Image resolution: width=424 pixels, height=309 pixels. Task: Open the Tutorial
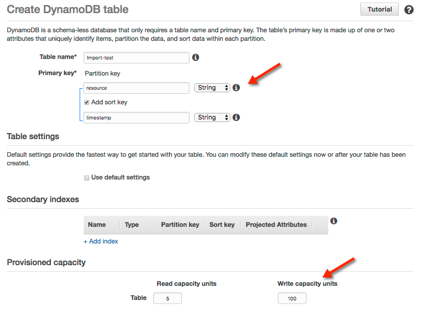(x=379, y=9)
